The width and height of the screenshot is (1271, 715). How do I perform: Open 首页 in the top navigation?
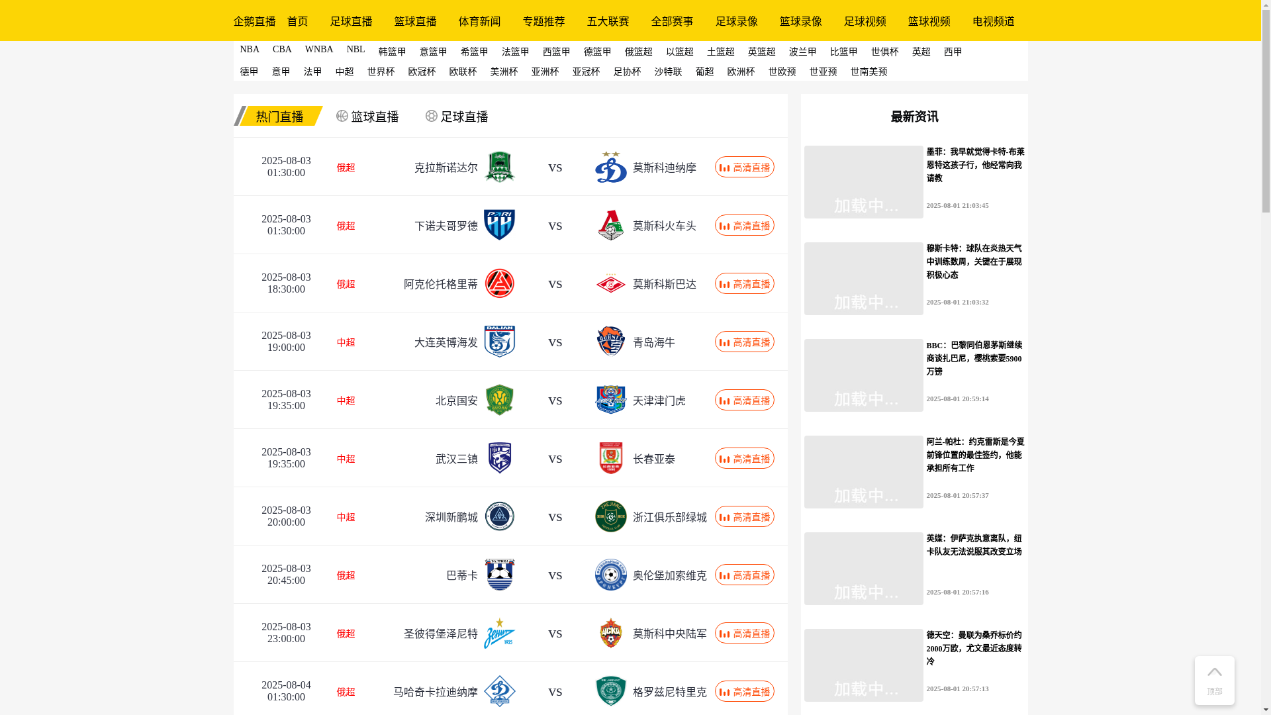297,21
